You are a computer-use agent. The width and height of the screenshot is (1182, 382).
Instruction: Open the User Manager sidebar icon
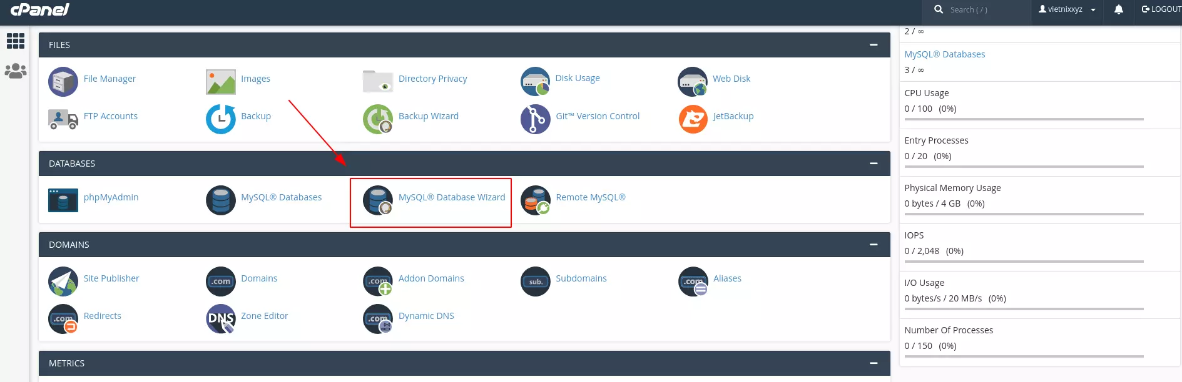[x=16, y=71]
